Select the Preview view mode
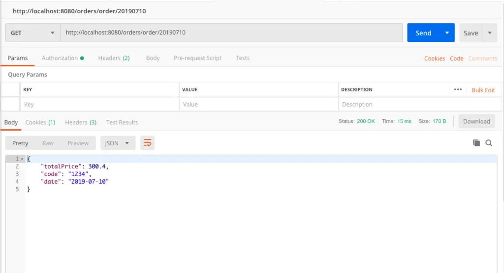This screenshot has height=273, width=504. point(78,143)
